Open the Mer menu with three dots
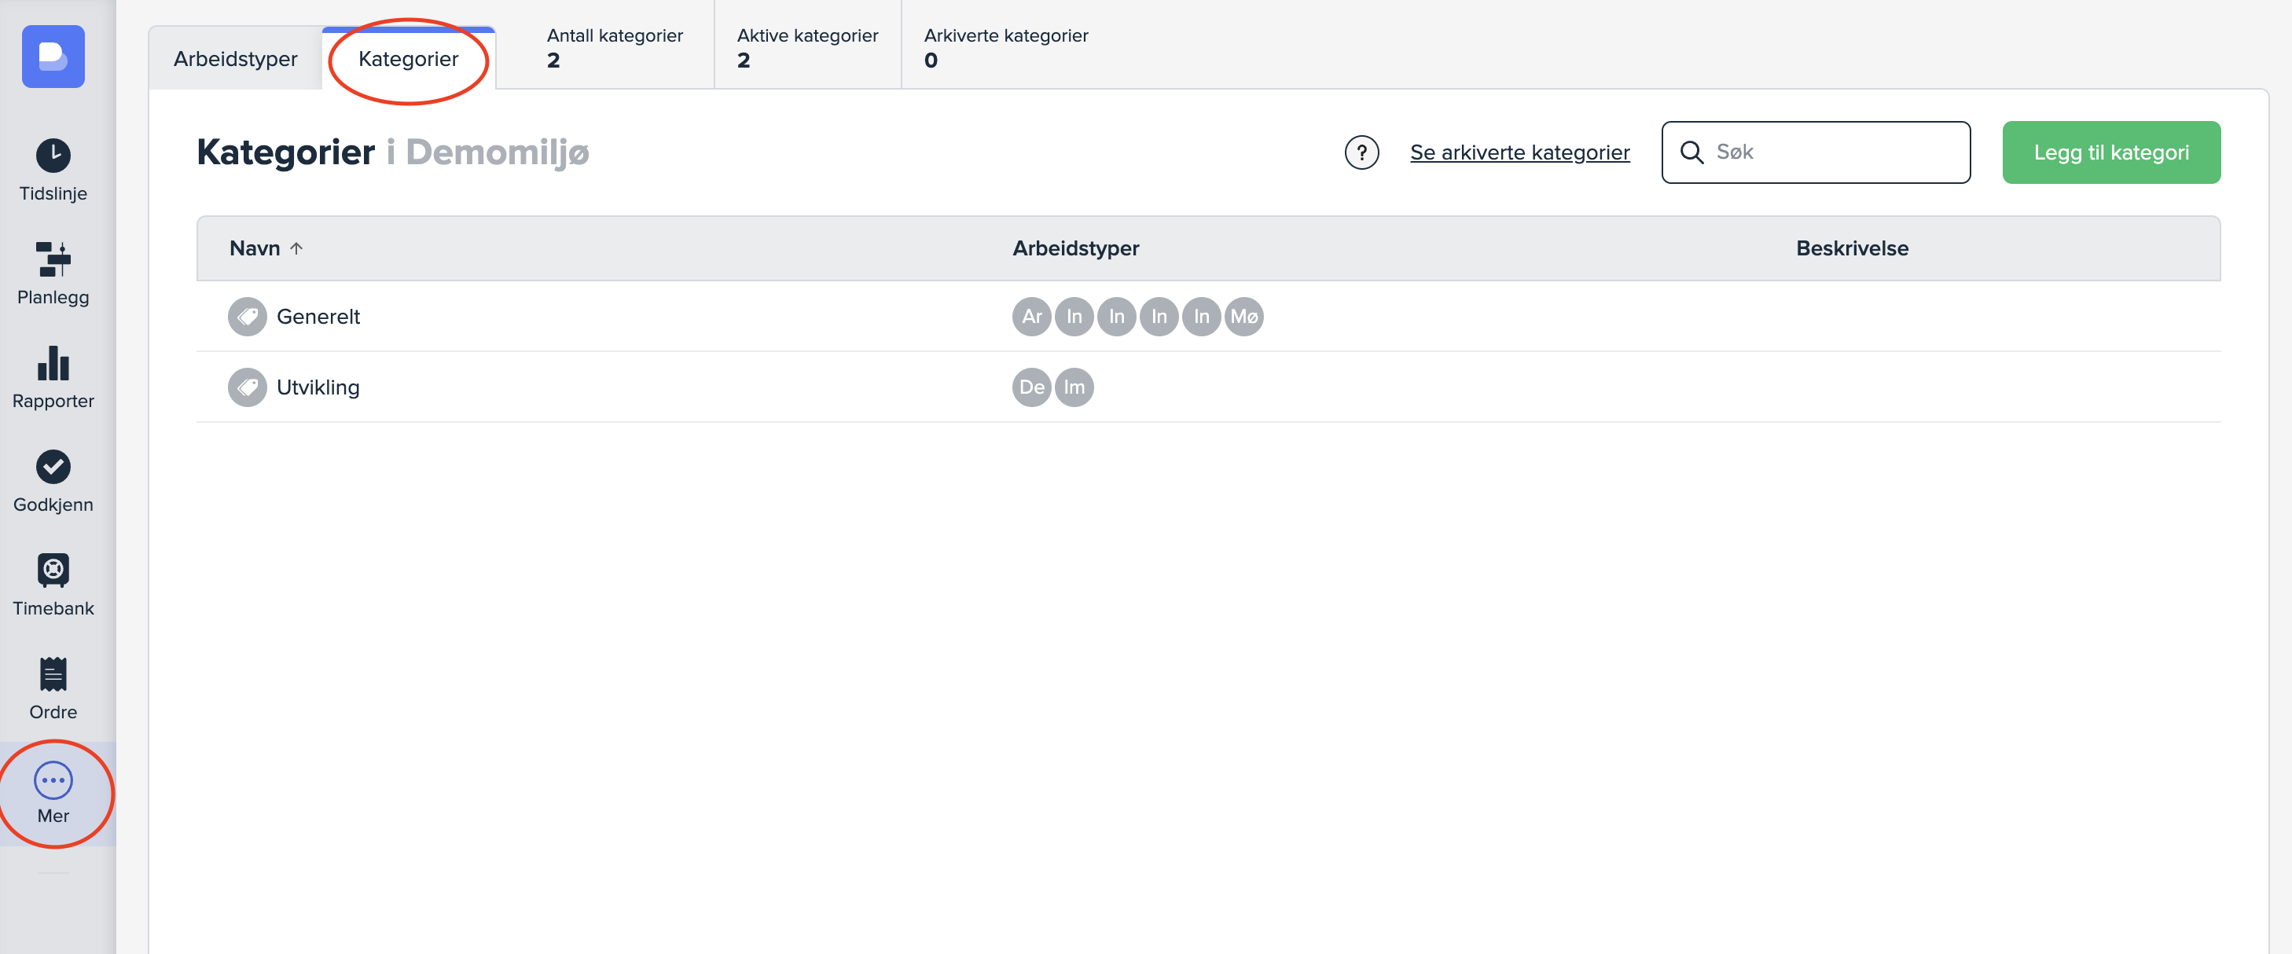 pos(53,792)
